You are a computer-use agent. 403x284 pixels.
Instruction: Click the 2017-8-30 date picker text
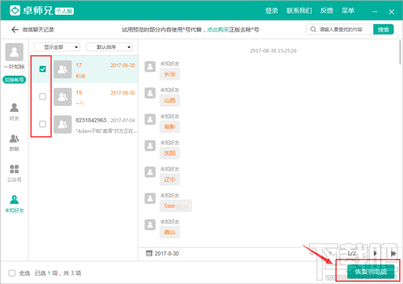[167, 253]
